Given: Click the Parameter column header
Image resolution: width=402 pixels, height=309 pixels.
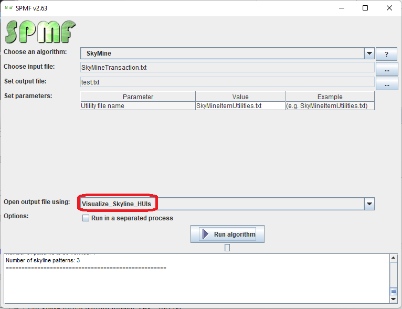Looking at the screenshot, I should click(137, 97).
